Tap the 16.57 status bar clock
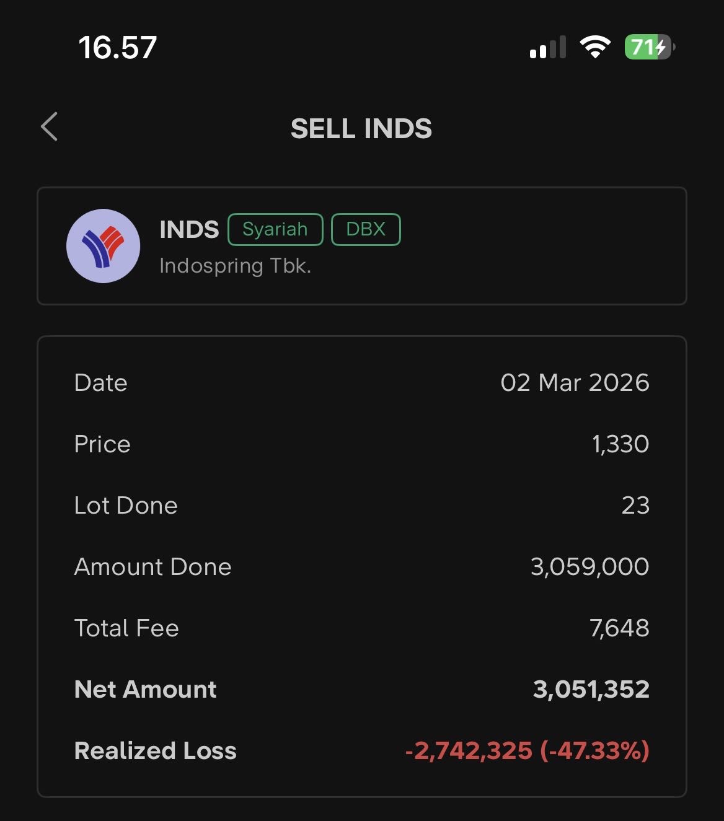724x821 pixels. 118,48
